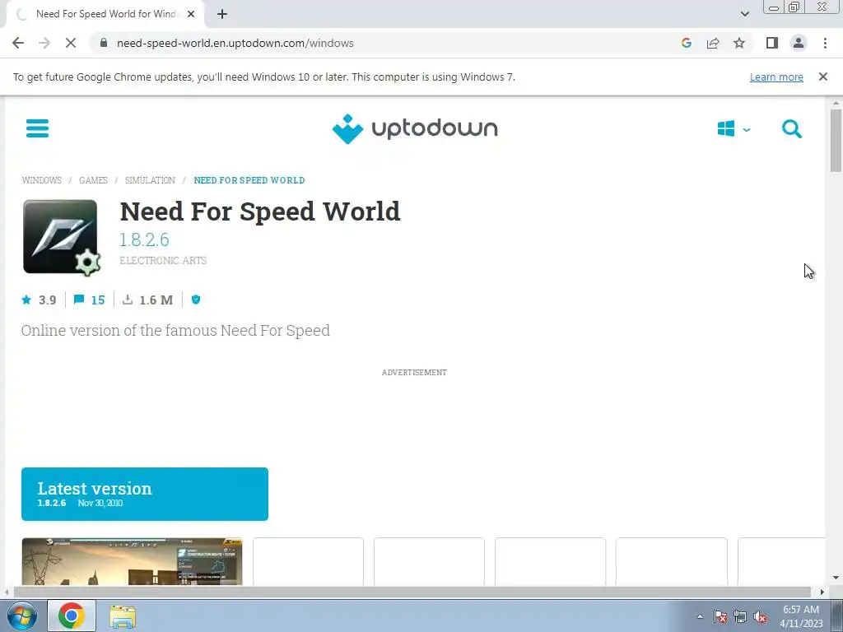Click the Uptodown logo
This screenshot has height=632, width=843.
pos(415,129)
